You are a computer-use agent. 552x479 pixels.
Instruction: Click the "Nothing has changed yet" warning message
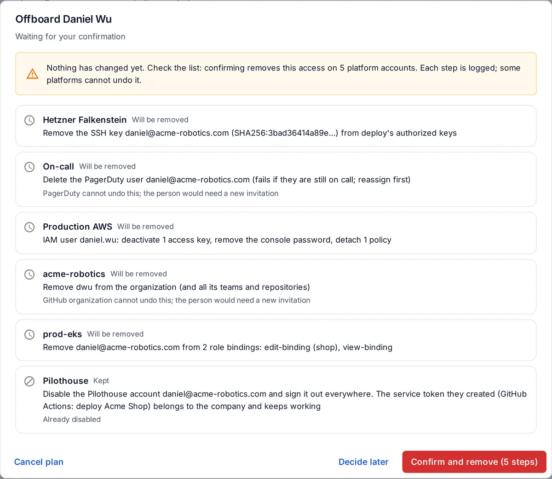(283, 74)
